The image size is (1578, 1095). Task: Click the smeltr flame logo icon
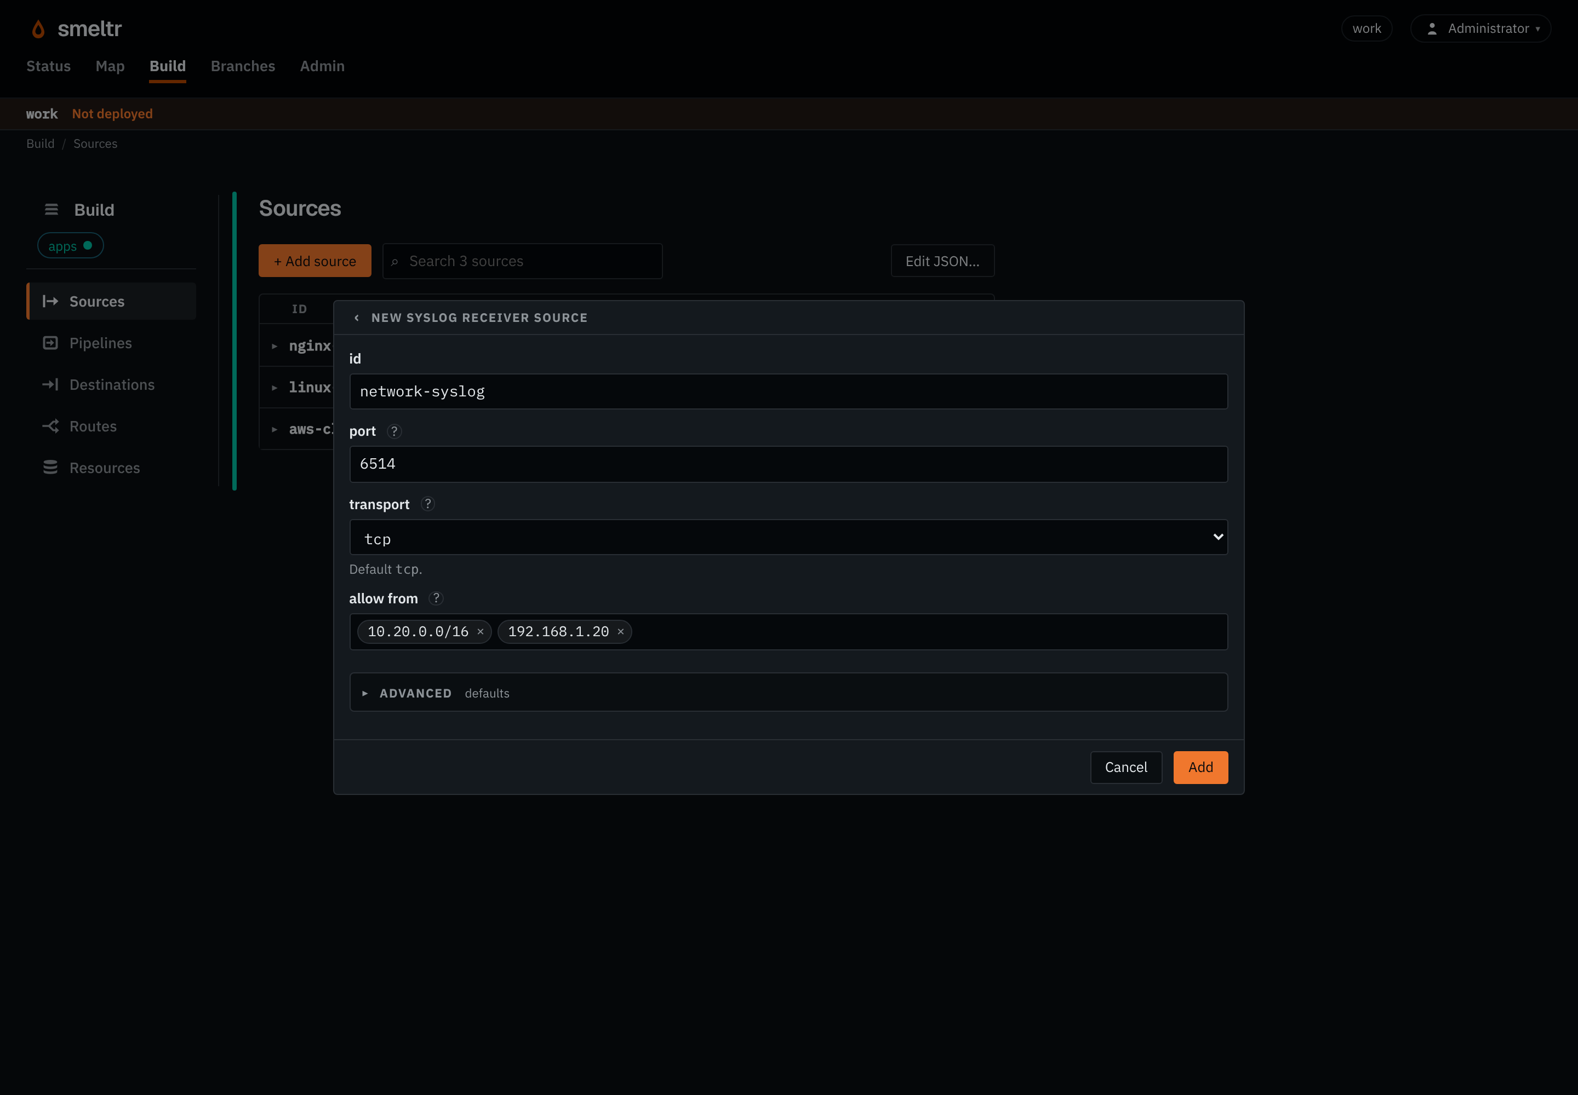(38, 29)
